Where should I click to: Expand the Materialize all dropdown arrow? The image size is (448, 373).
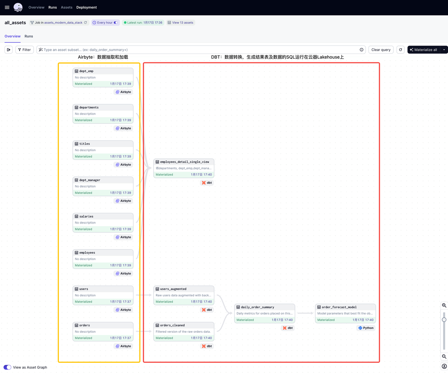pyautogui.click(x=444, y=50)
